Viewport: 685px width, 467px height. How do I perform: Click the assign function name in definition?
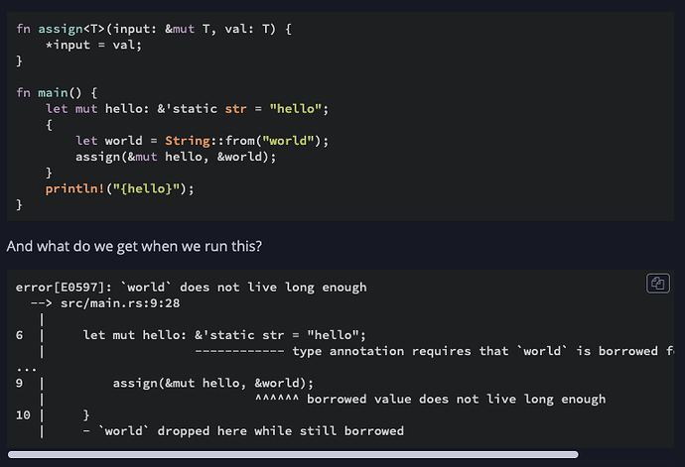(x=61, y=29)
